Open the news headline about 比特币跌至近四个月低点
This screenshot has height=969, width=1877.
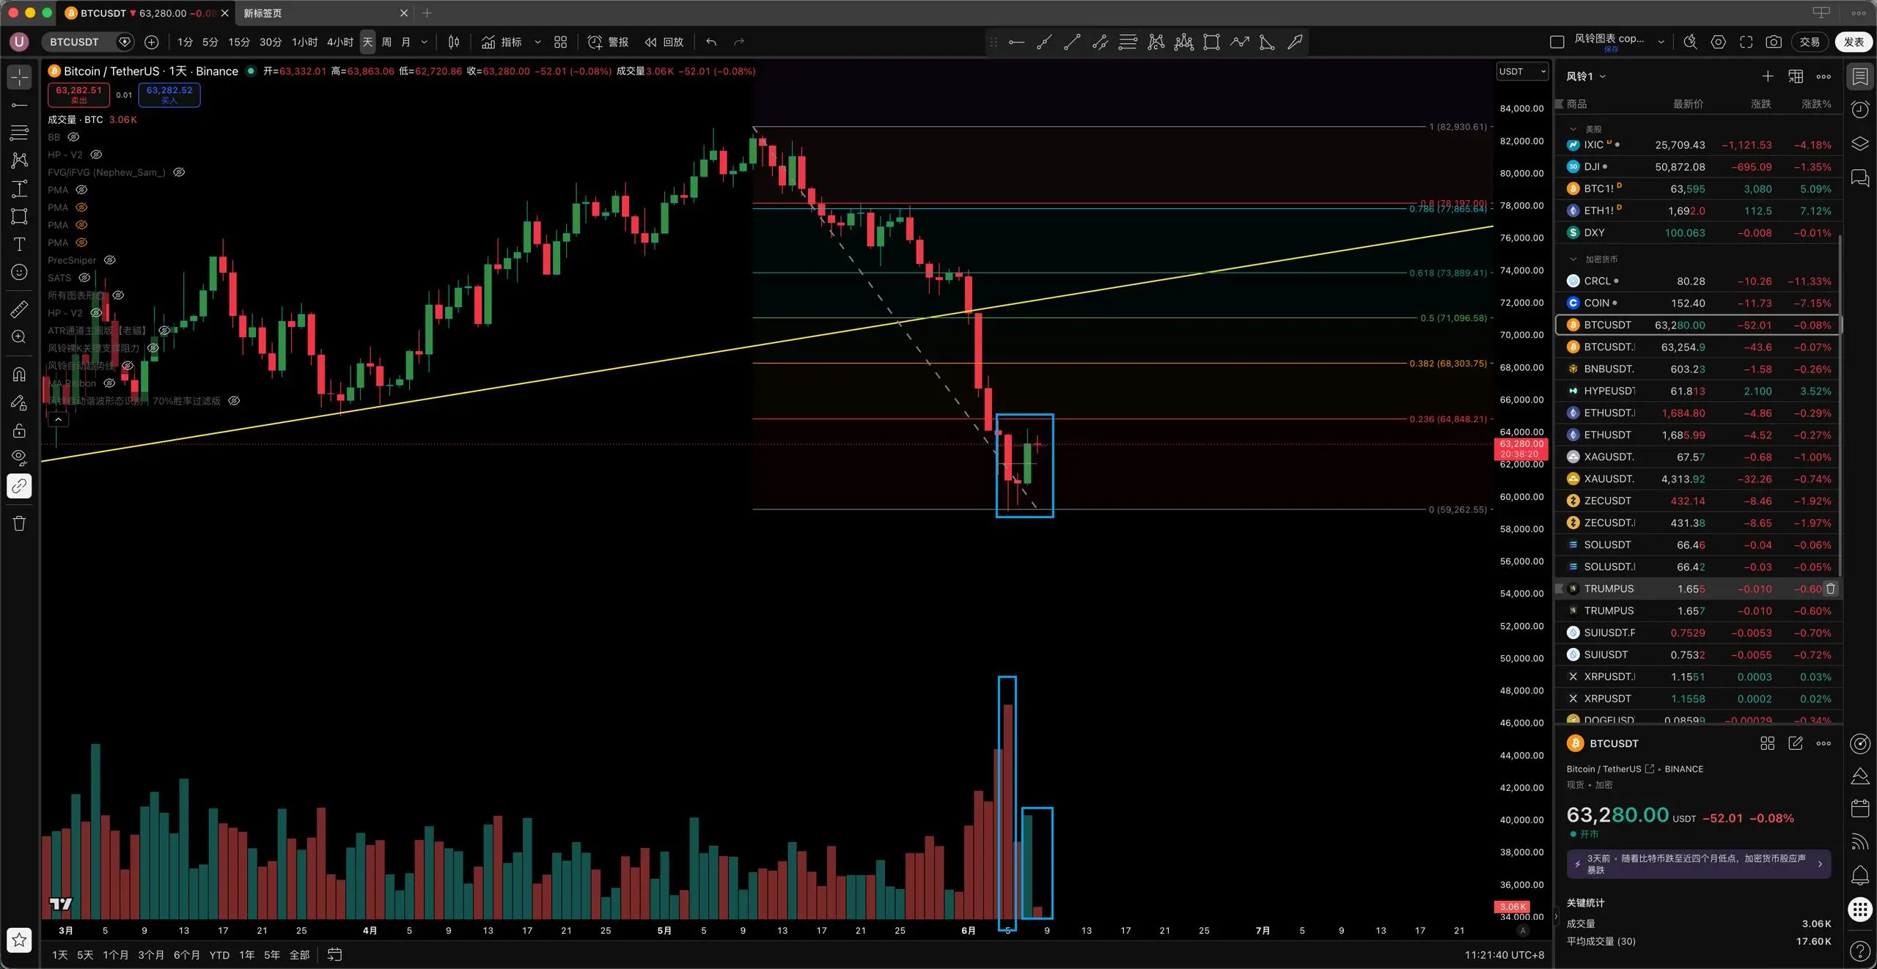click(1699, 864)
